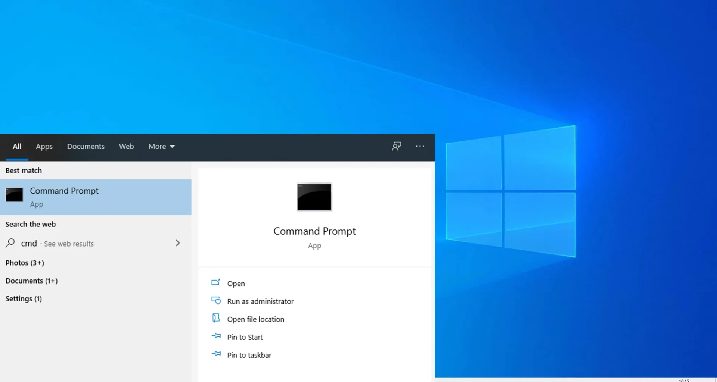
Task: Click the cmd web search magnifier icon
Action: pyautogui.click(x=10, y=243)
